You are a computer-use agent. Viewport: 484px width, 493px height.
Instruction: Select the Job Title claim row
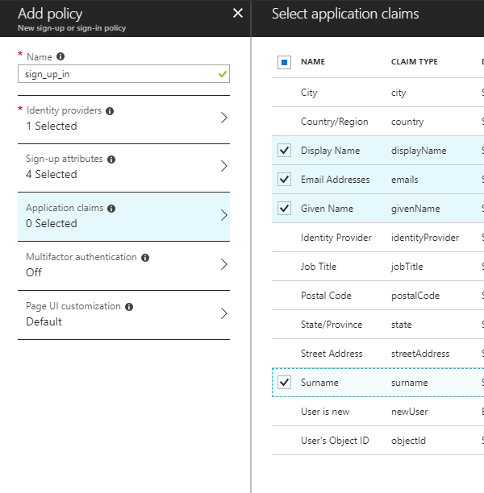coord(319,267)
